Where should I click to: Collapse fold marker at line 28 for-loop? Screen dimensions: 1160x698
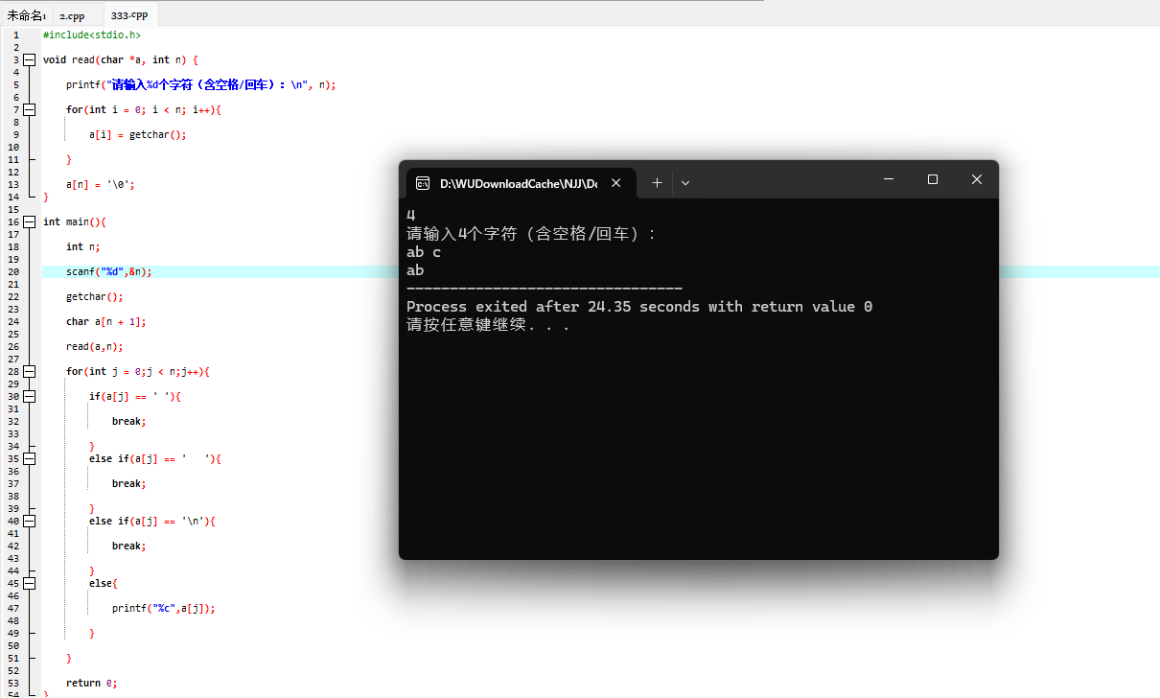29,371
